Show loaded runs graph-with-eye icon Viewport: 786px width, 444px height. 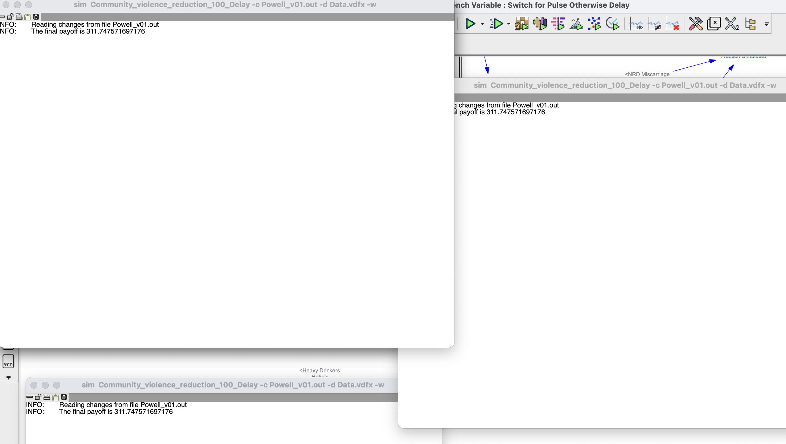point(636,24)
